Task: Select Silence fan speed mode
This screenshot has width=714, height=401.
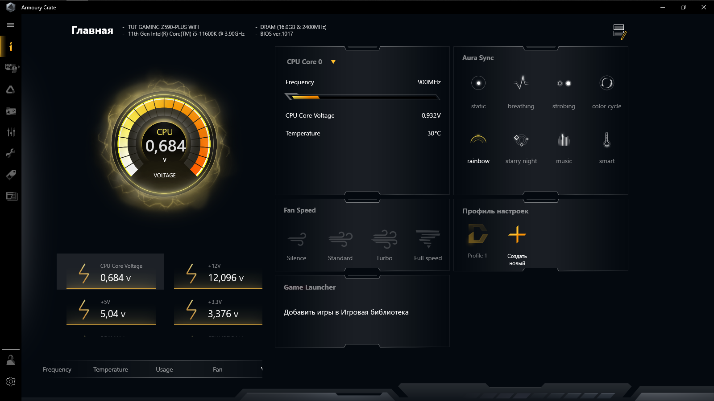Action: [296, 245]
